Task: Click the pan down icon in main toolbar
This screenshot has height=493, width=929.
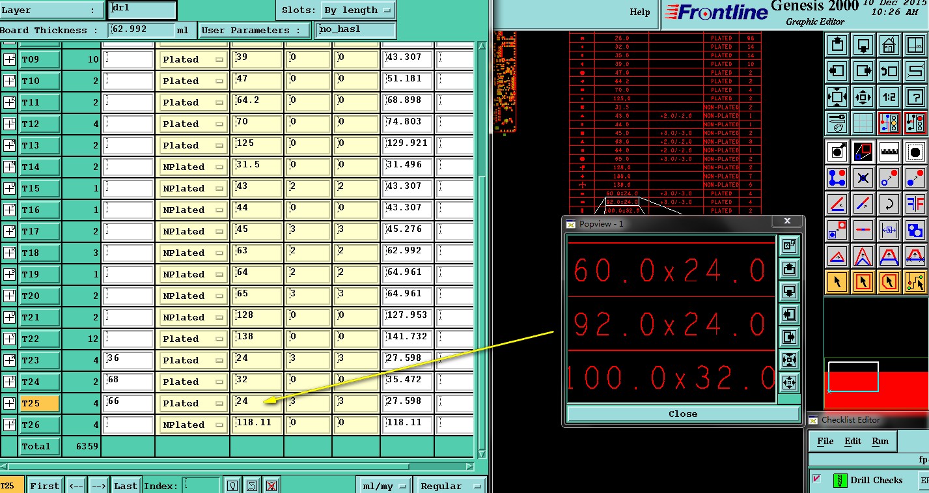Action: (863, 46)
